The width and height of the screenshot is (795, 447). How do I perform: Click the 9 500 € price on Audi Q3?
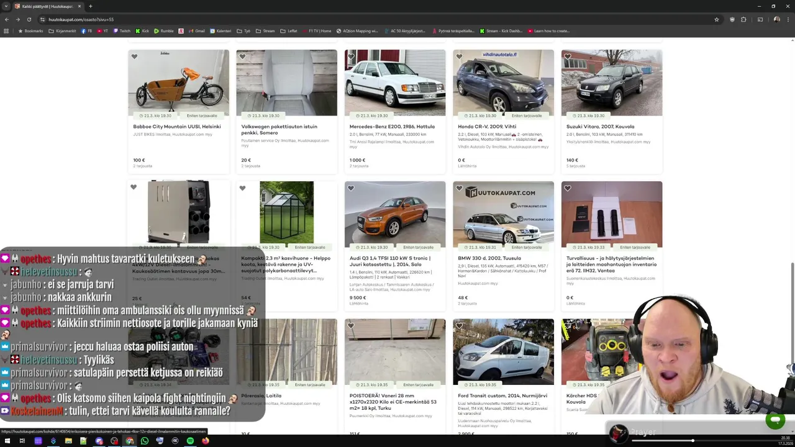click(x=358, y=297)
